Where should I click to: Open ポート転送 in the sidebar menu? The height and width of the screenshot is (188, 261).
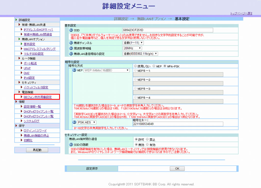(30, 63)
